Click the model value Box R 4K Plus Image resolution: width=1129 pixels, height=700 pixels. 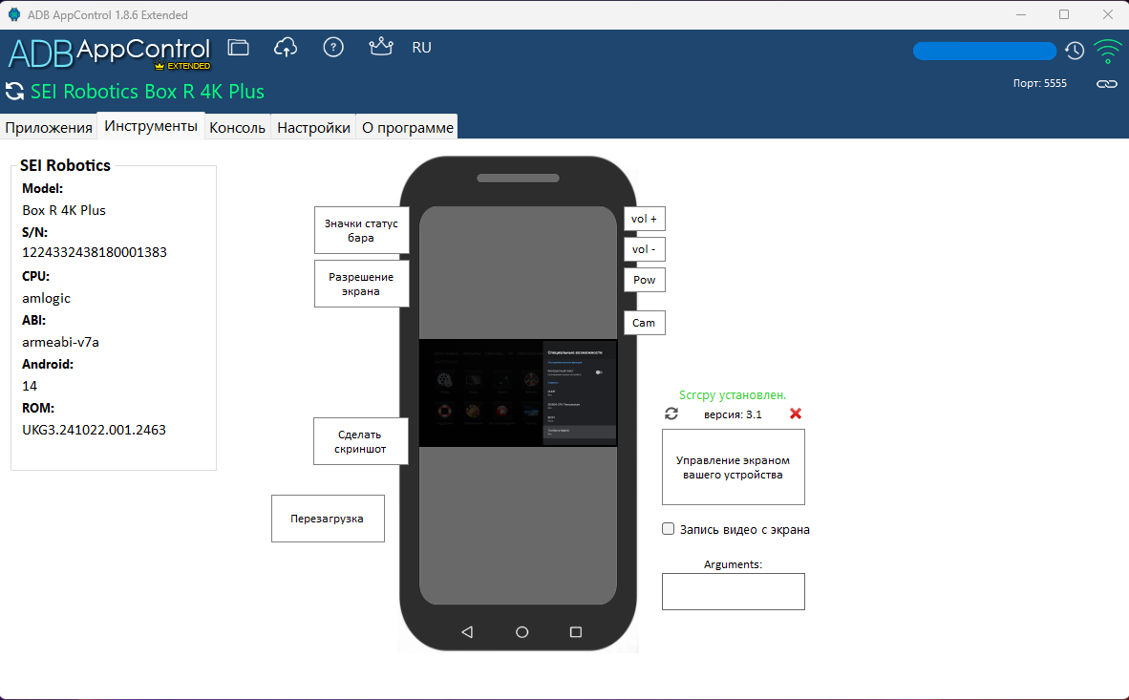click(64, 210)
